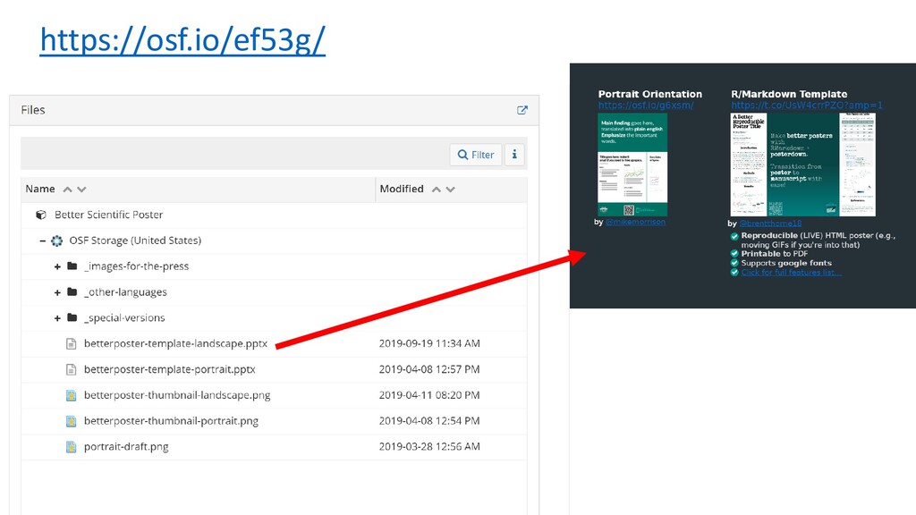
Task: Click Name column header
Action: (40, 190)
